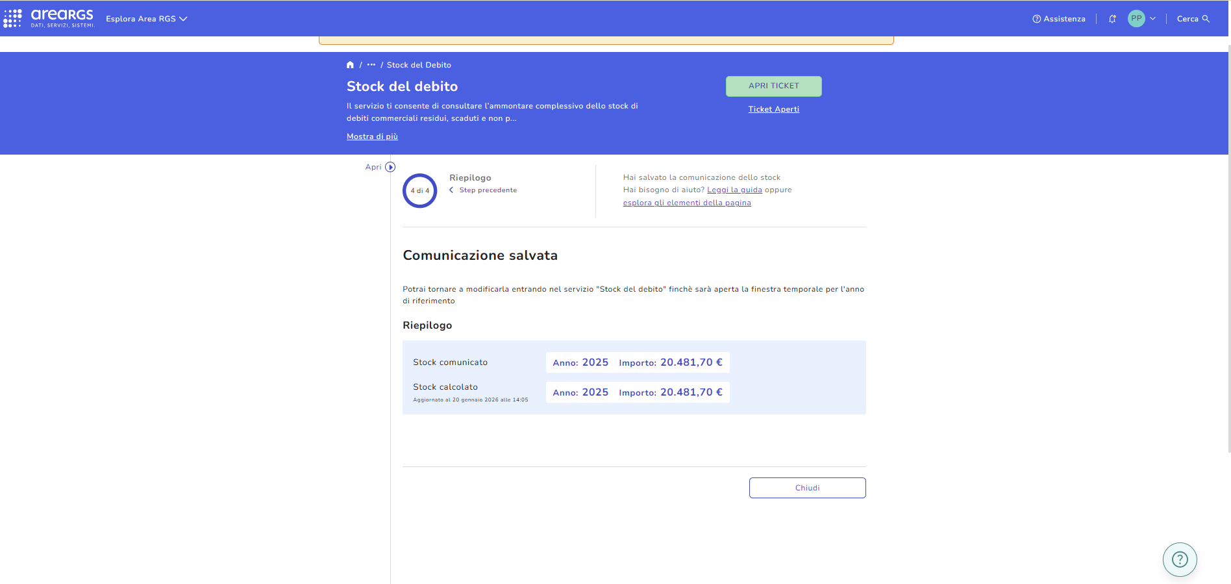Viewport: 1231px width, 584px height.
Task: Expand the Esplora Area RGS dropdown
Action: pos(146,19)
